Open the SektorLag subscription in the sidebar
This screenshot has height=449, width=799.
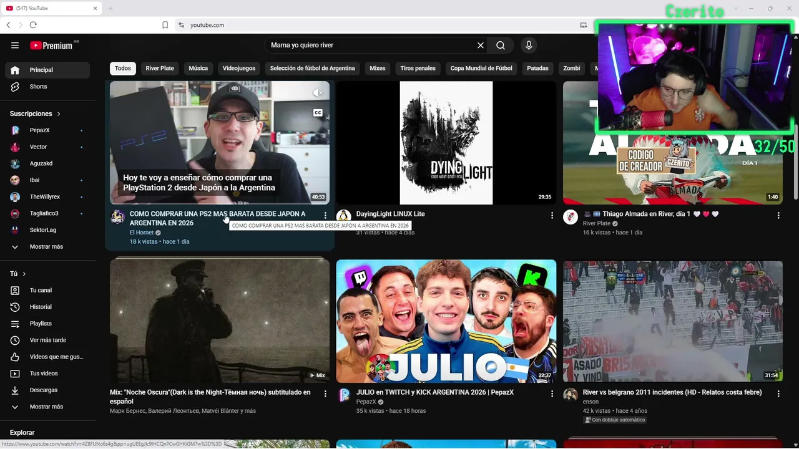(47, 230)
